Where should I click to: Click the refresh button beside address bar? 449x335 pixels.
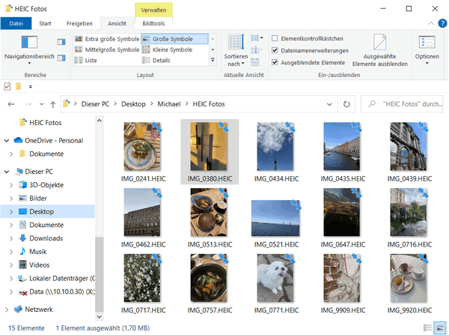(x=346, y=104)
